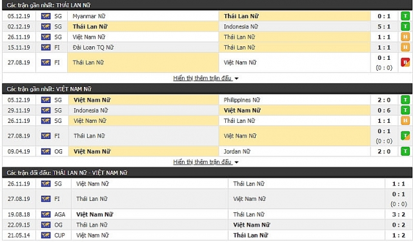This screenshot has height=242, width=413.
Task: Expand more matches under Việt Nam Nữ section
Action: [203, 162]
